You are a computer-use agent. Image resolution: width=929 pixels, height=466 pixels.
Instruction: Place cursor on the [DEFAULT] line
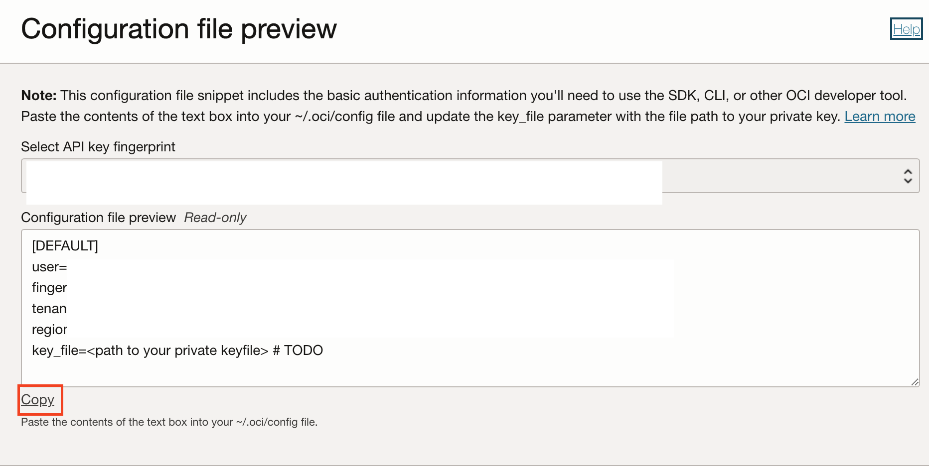pyautogui.click(x=65, y=246)
